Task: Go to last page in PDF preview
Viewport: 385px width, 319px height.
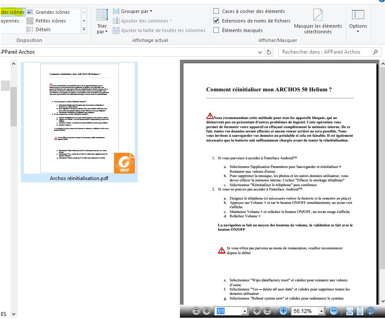Action: click(267, 311)
